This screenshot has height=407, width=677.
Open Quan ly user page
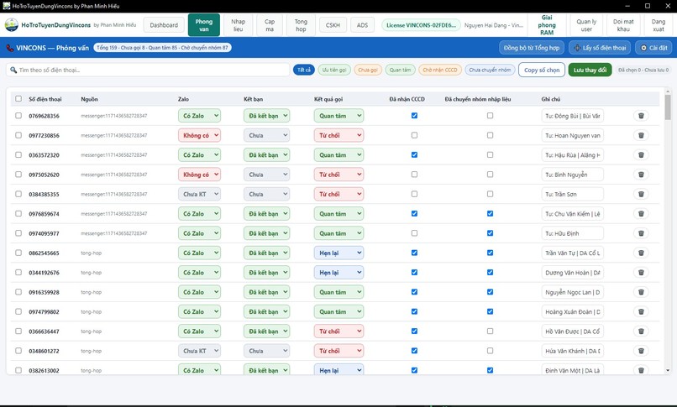[x=586, y=25]
